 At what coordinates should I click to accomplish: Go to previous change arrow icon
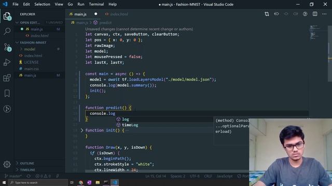pyautogui.click(x=276, y=14)
